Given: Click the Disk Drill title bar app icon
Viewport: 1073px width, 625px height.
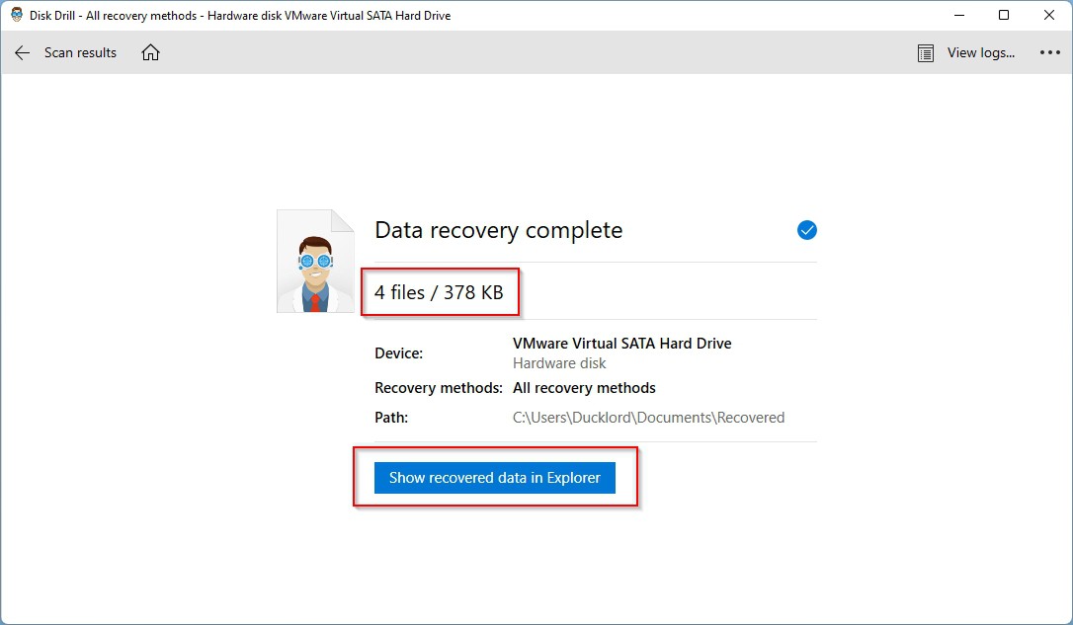Looking at the screenshot, I should (x=17, y=16).
